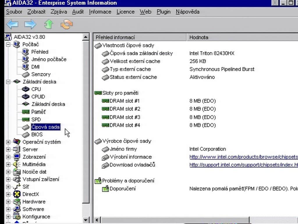
Task: Click the blue Forward arrow toolbar icon
Action: pyautogui.click(x=30, y=24)
